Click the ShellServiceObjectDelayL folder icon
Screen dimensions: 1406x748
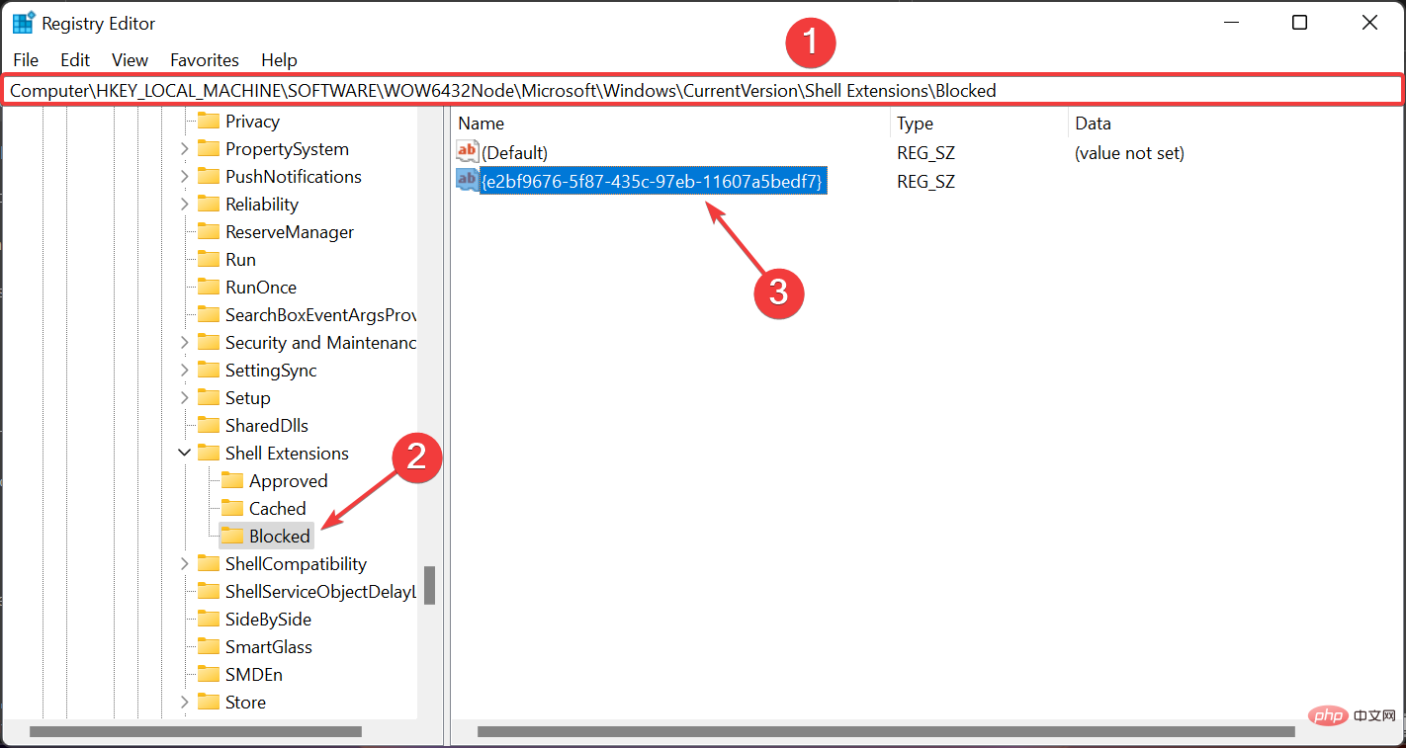(x=208, y=592)
